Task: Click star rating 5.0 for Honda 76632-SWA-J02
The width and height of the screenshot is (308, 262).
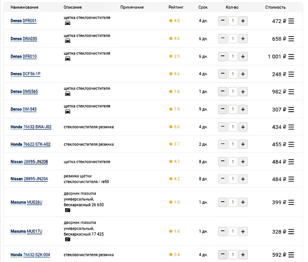Action: click(x=174, y=127)
